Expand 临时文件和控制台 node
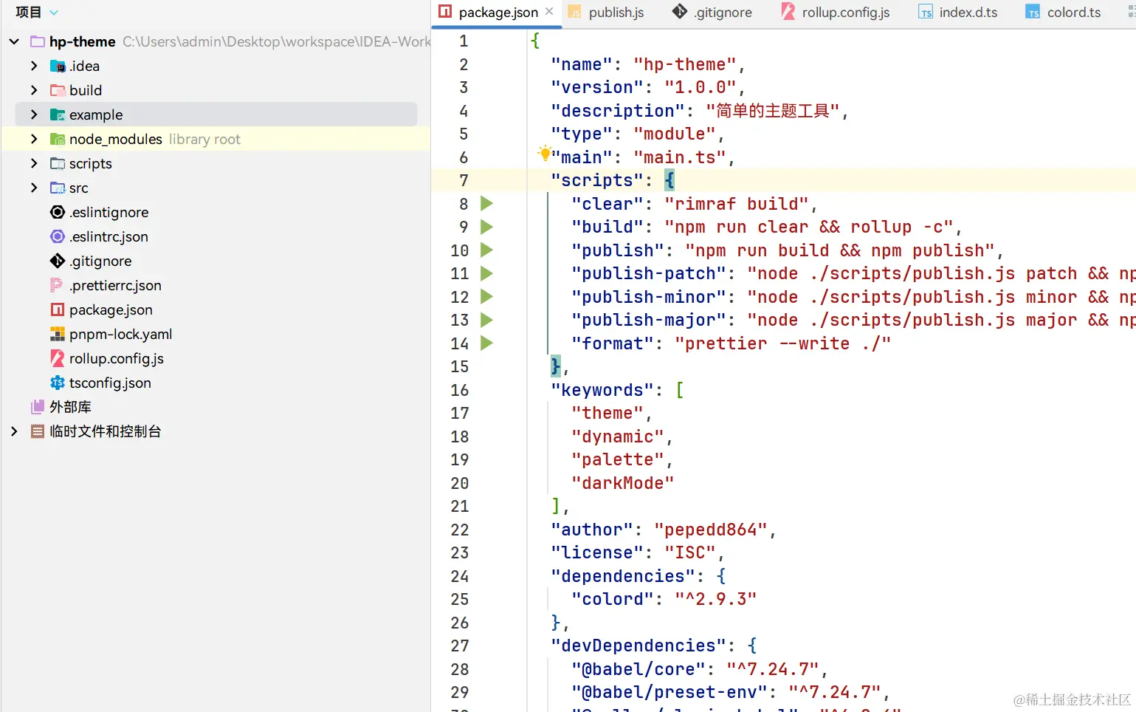Viewport: 1136px width, 712px height. [14, 431]
